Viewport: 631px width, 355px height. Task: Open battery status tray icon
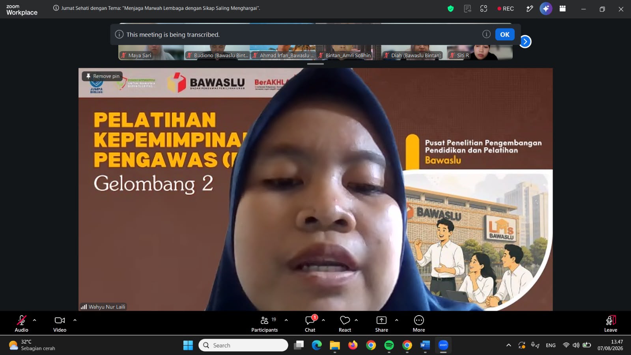pos(587,345)
